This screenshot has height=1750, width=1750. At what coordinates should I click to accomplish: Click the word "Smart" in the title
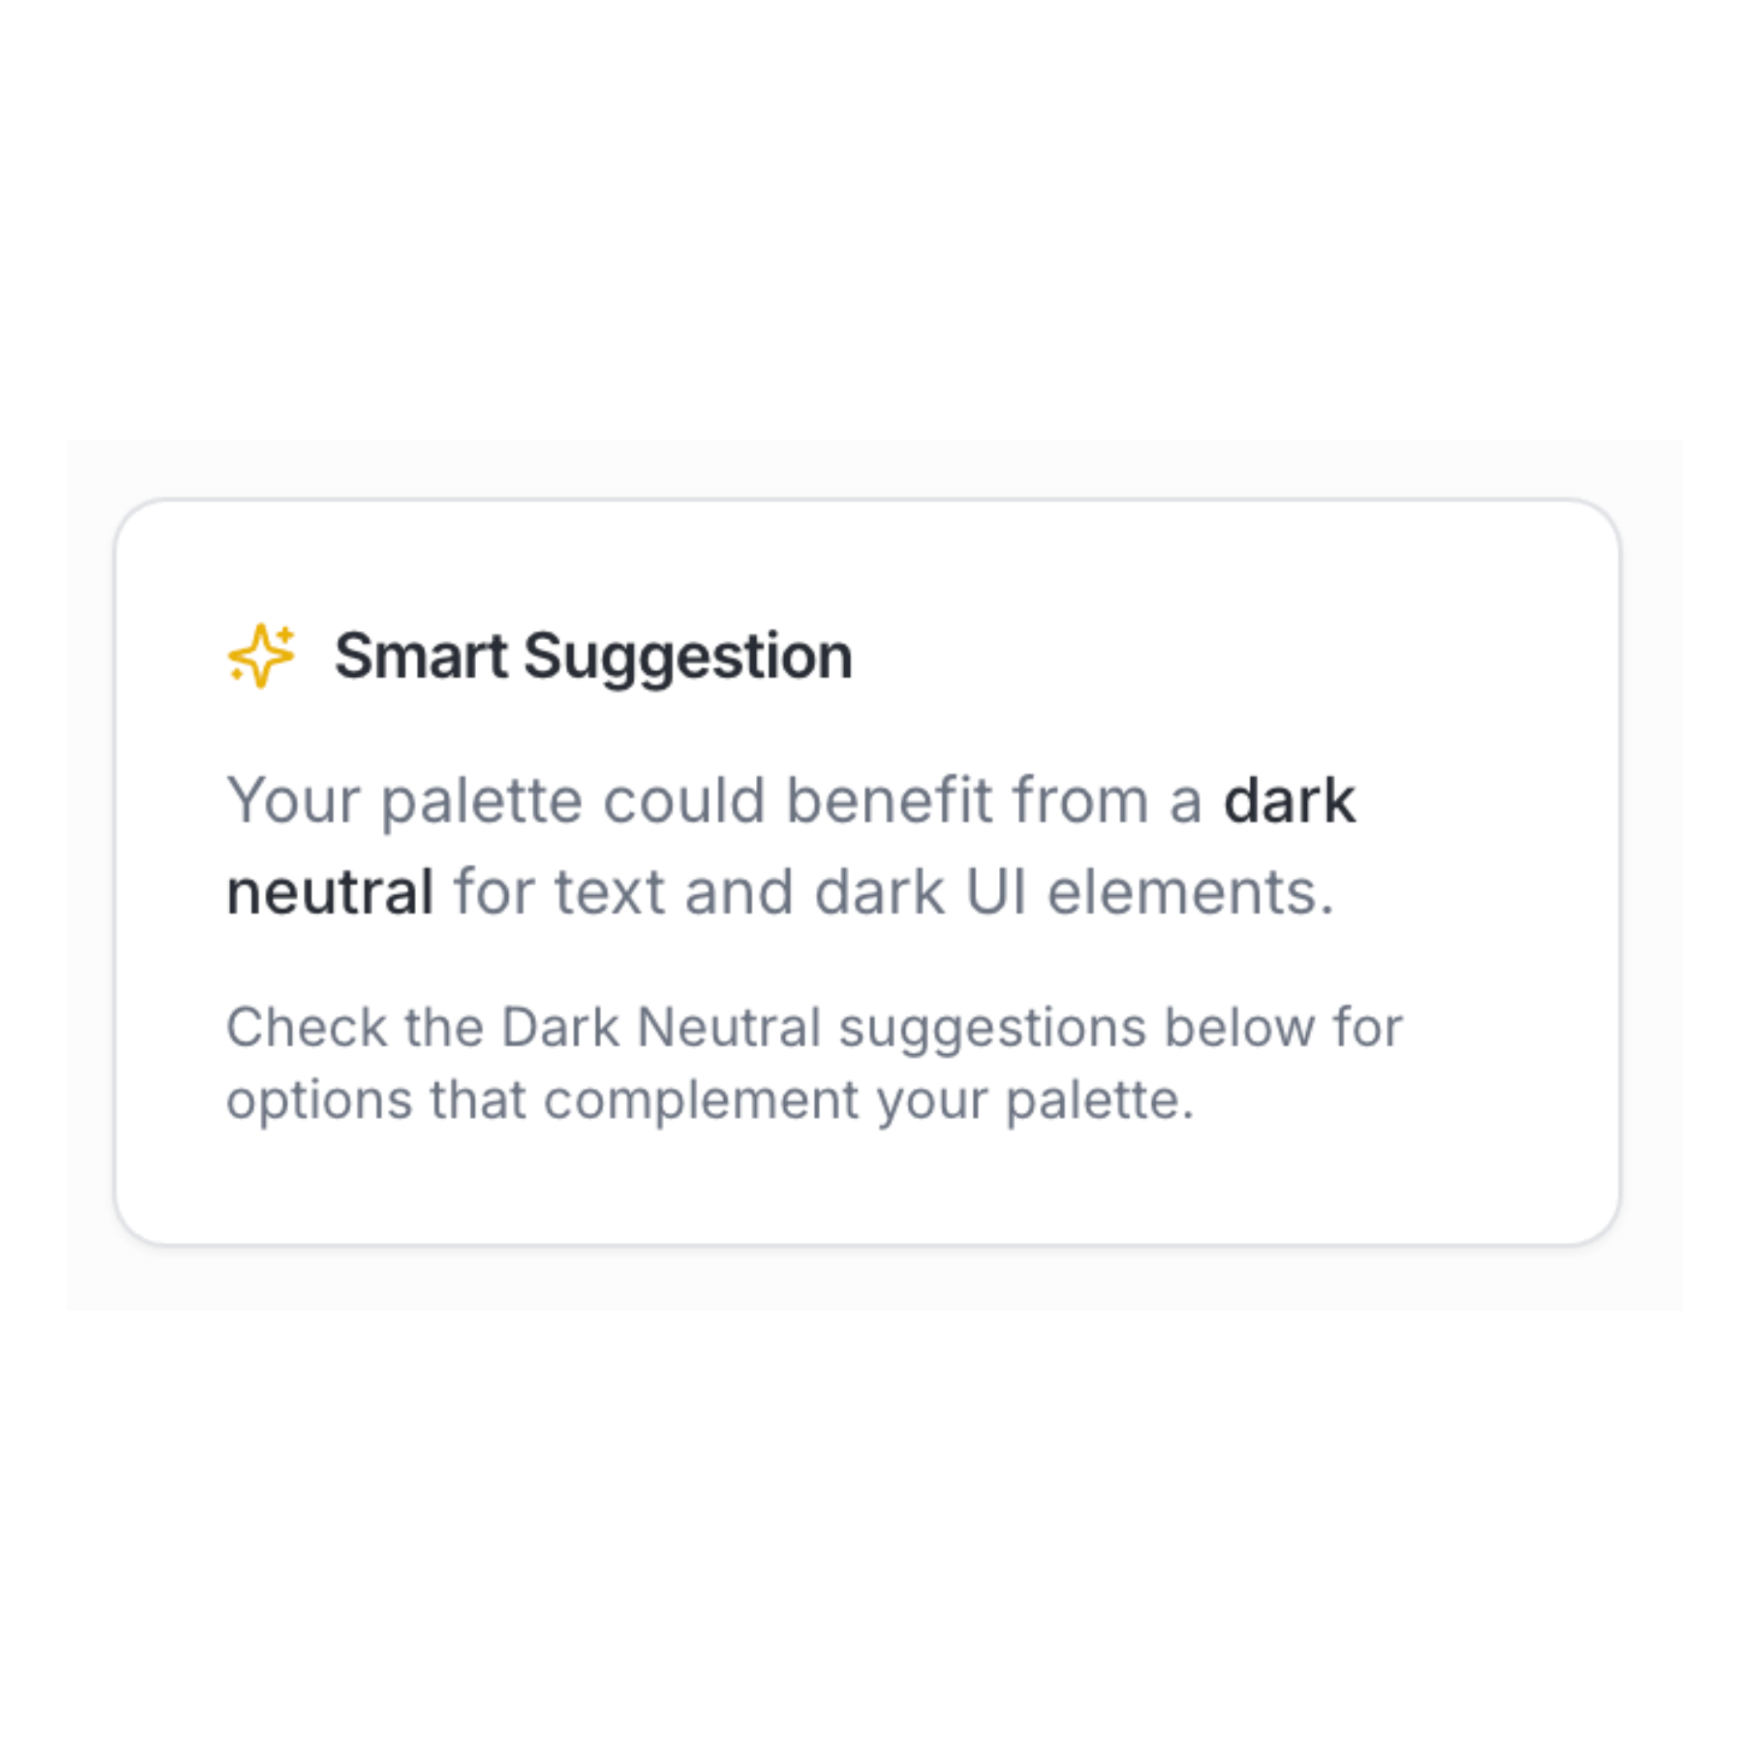coord(421,656)
